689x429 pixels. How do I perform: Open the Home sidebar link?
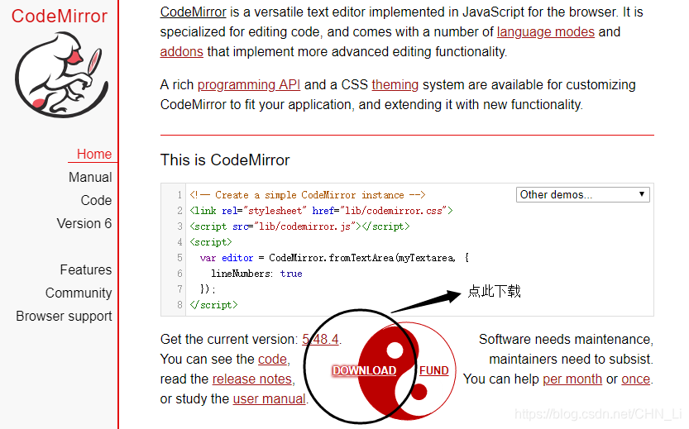click(x=94, y=154)
